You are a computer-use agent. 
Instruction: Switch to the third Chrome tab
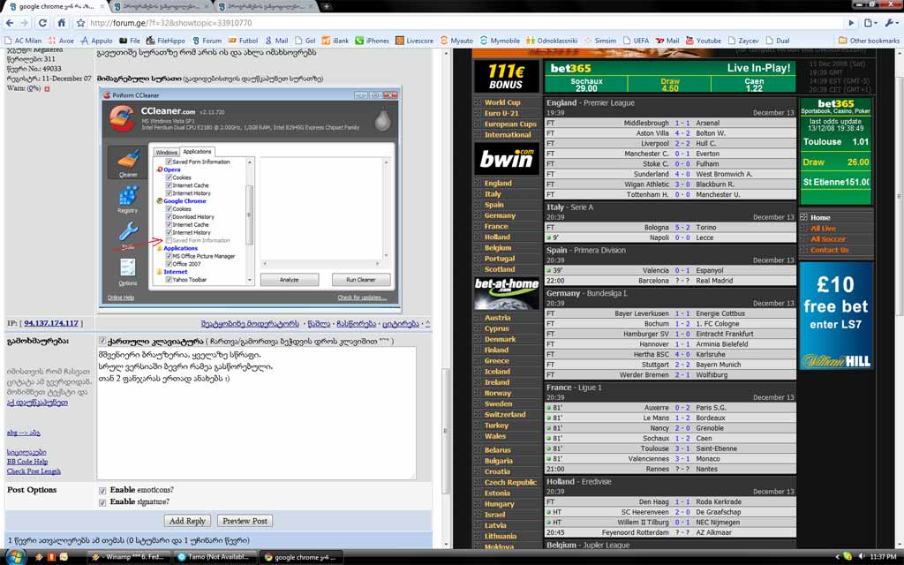coord(267,7)
